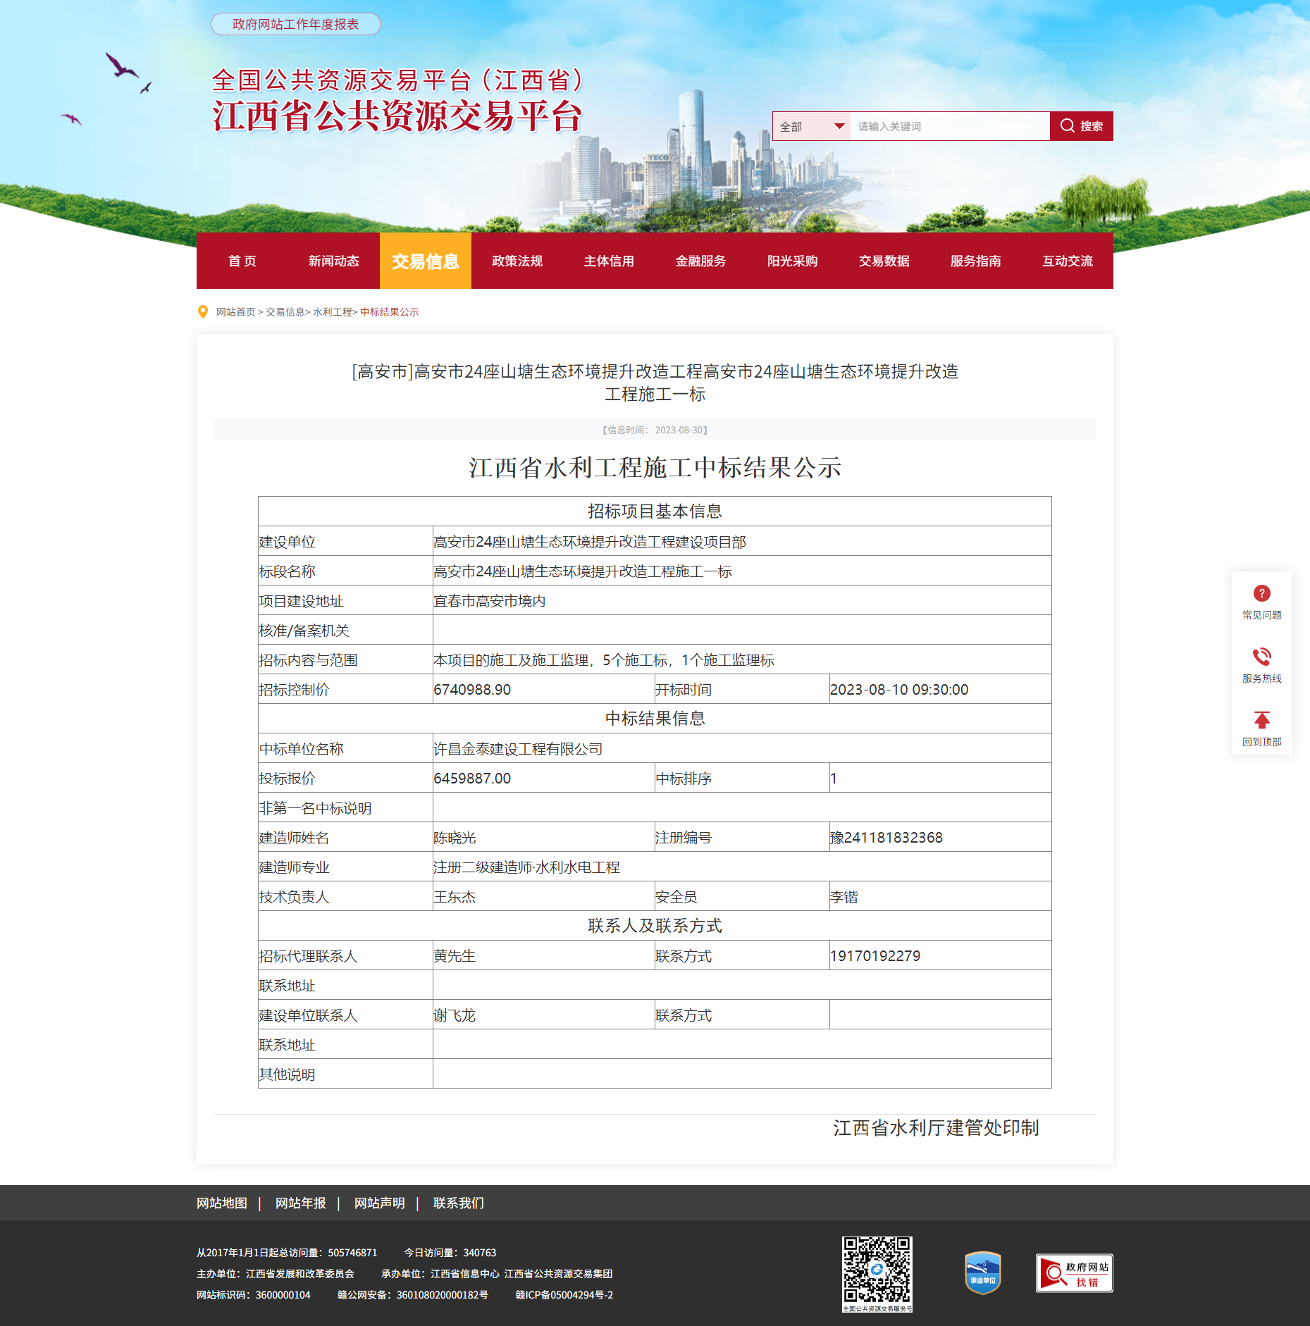
Task: Click the 信息时间 2023-08-30 date line
Action: 655,430
